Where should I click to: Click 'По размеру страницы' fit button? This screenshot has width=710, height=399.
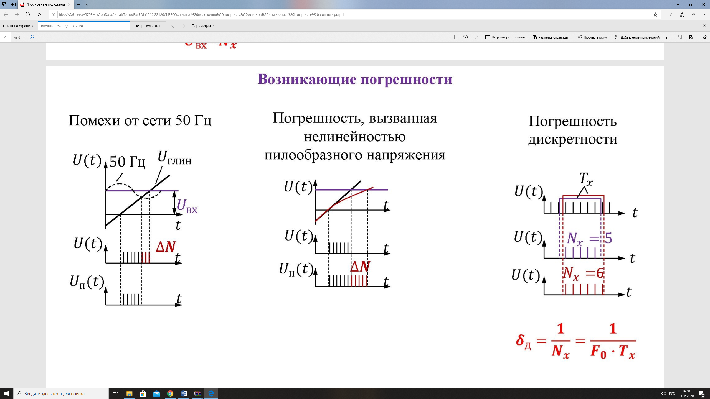pos(505,37)
